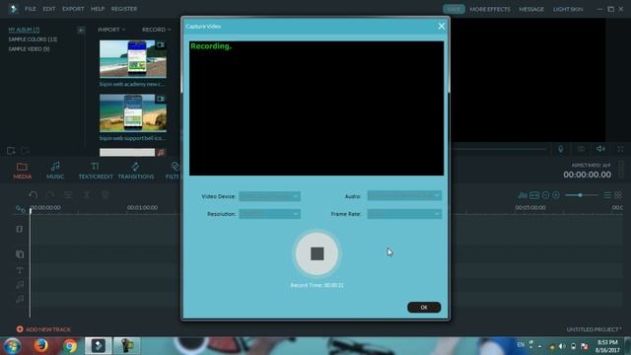Expand the IMPORT dropdown
The width and height of the screenshot is (631, 355).
click(x=111, y=30)
